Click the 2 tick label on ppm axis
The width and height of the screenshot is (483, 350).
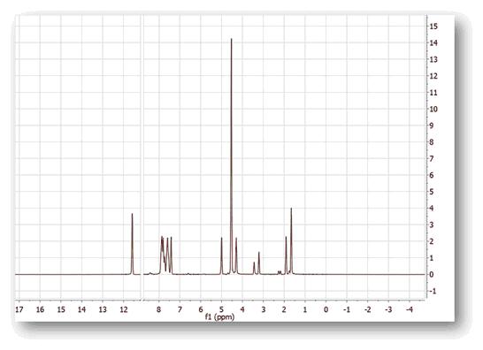[284, 309]
